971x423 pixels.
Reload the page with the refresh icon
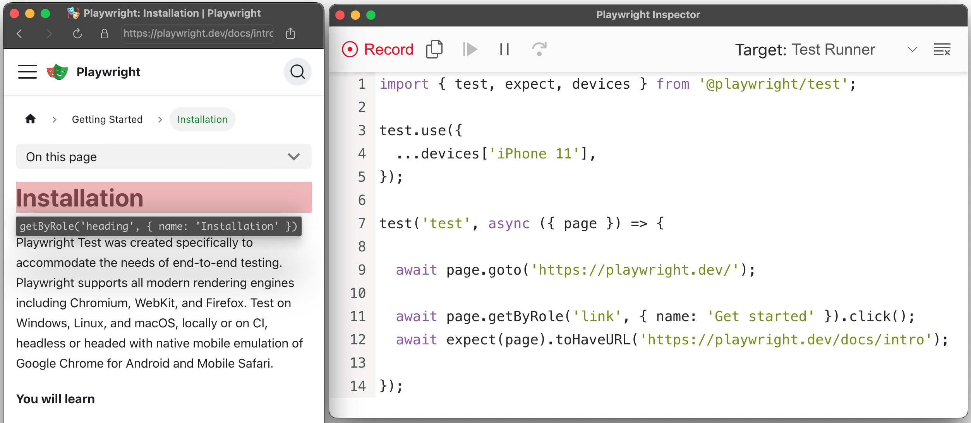point(77,34)
